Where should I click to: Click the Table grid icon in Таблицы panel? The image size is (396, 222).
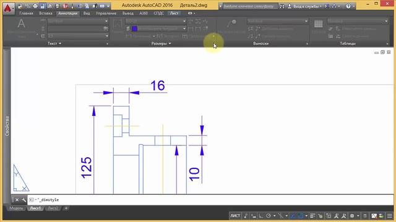(318, 24)
